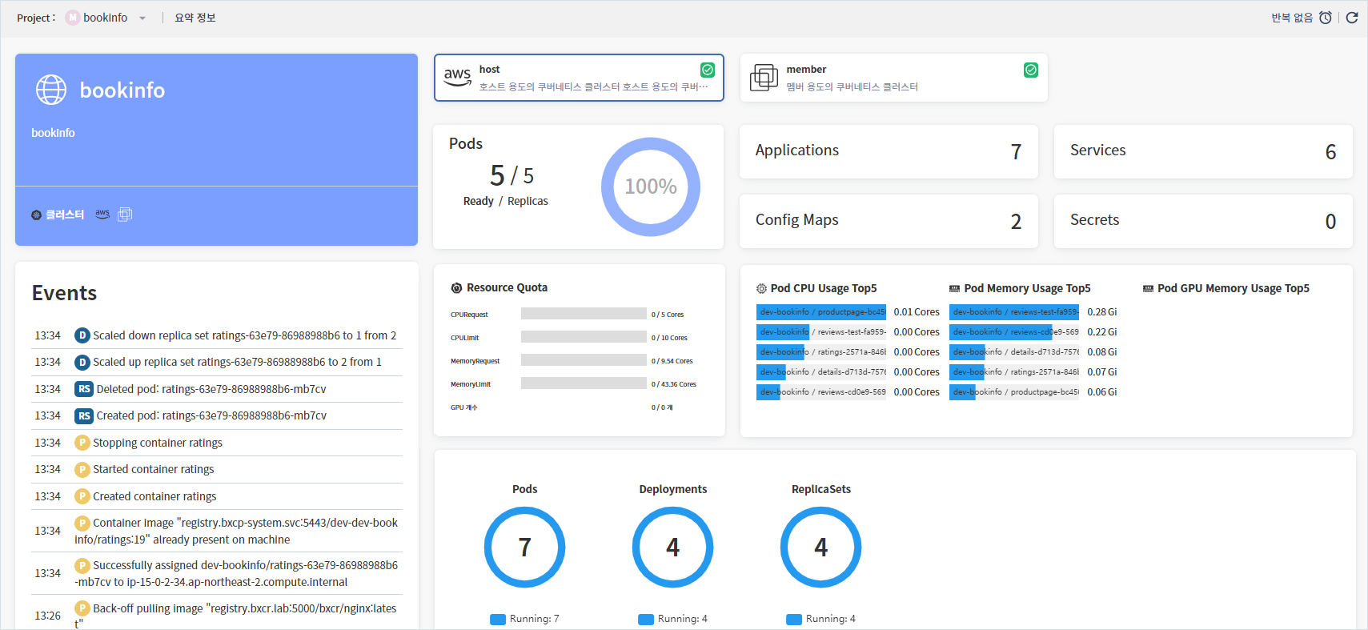
Task: Switch to the 요약 정보 tab
Action: pyautogui.click(x=195, y=18)
